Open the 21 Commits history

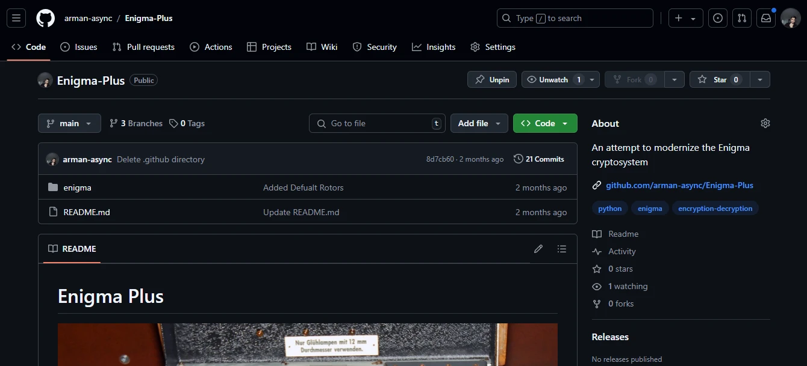click(x=539, y=159)
